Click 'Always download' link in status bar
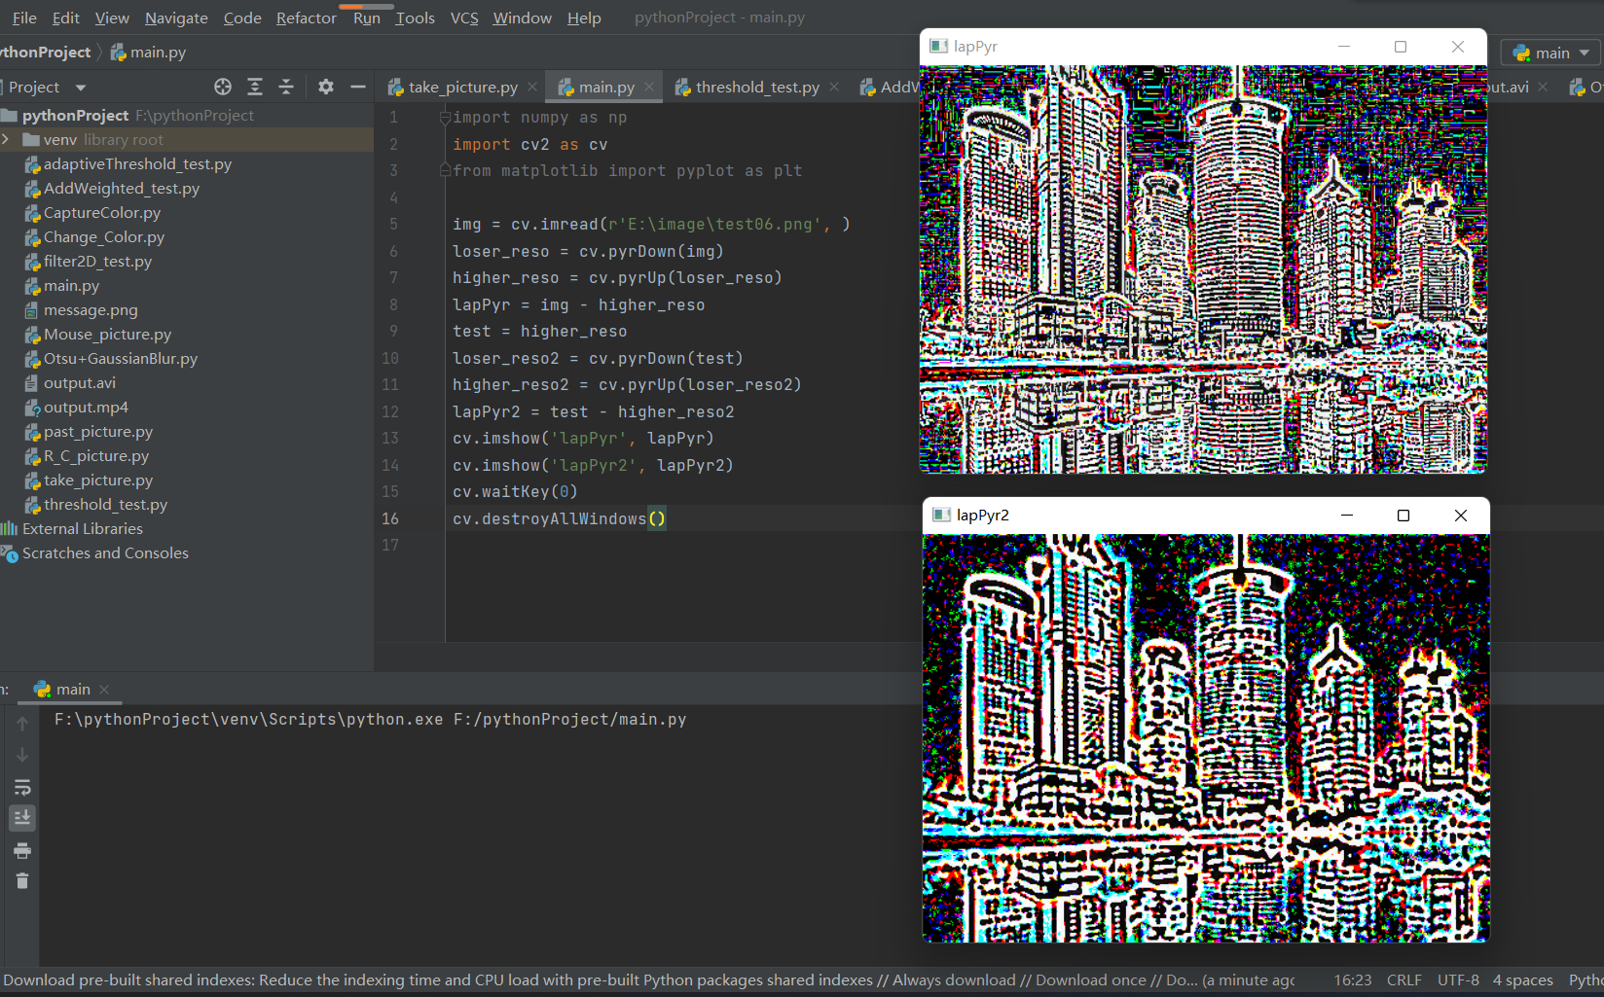The image size is (1604, 997). [954, 979]
